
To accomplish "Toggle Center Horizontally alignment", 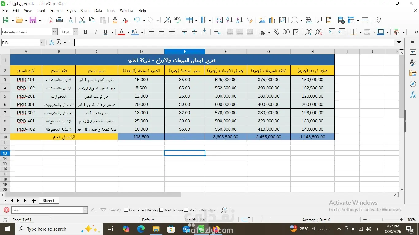I will tap(162, 32).
